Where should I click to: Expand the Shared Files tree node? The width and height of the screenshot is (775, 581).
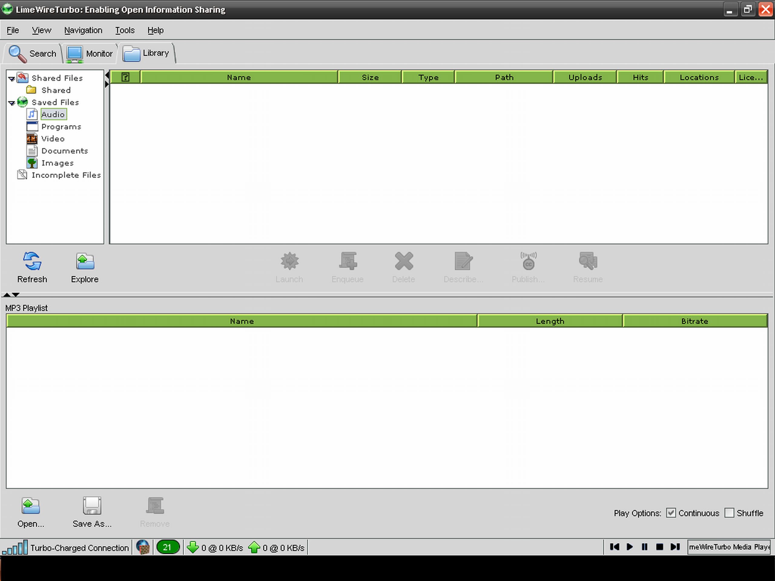pyautogui.click(x=10, y=77)
